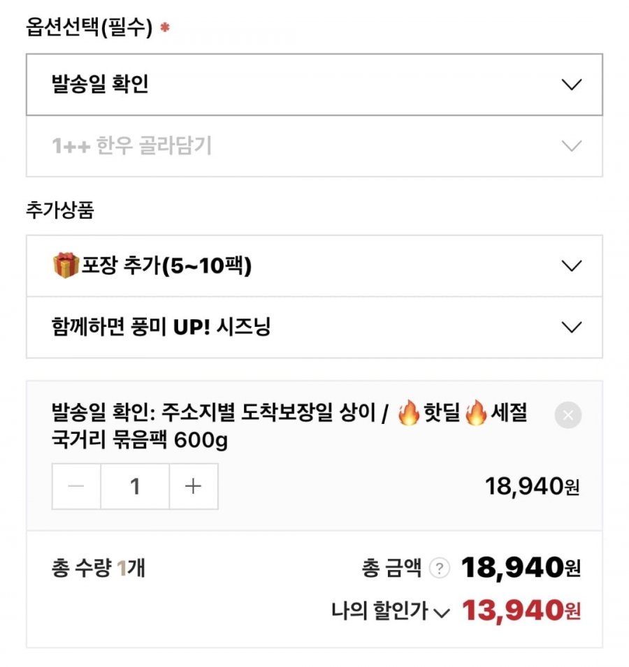Image resolution: width=629 pixels, height=667 pixels.
Task: Click the chevron arrow in 시즈닝 row
Action: [572, 328]
